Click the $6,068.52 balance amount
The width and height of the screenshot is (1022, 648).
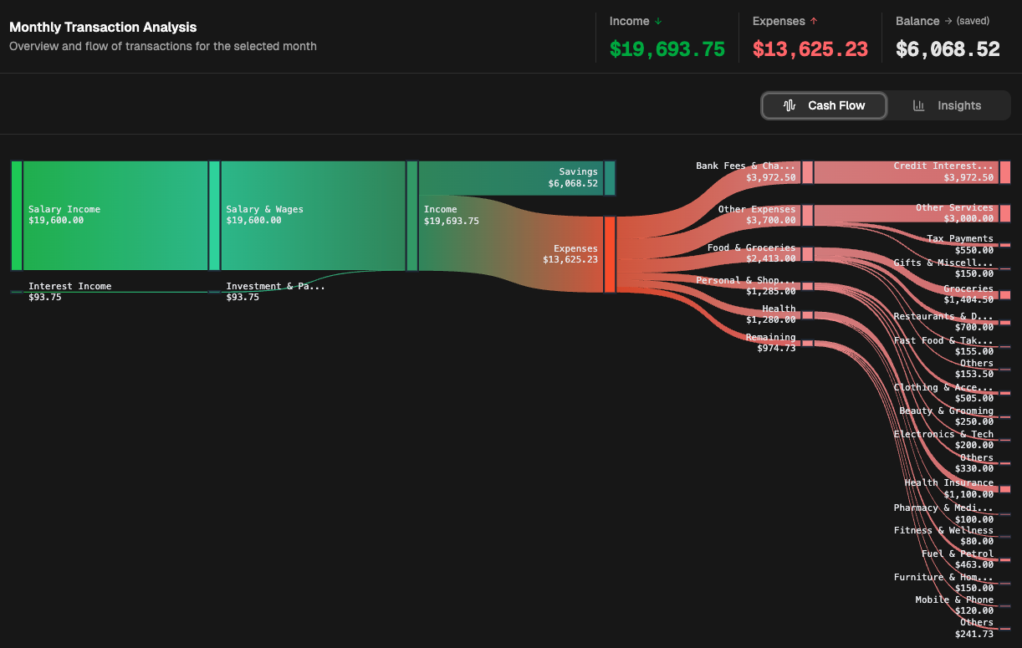[948, 49]
